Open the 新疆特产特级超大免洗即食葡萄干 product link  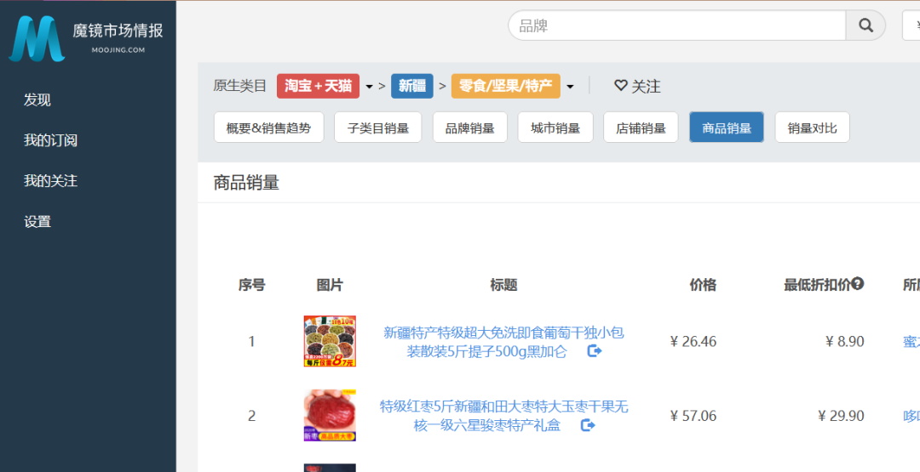503,343
